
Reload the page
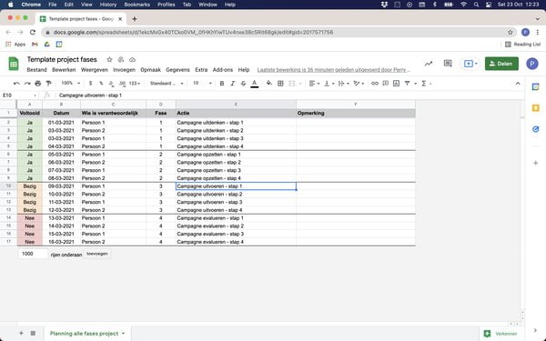[33, 33]
